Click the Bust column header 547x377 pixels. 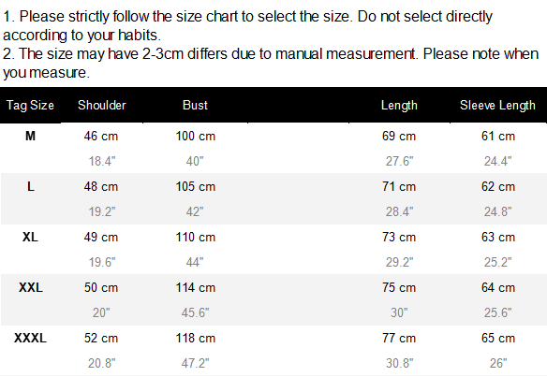coord(195,105)
